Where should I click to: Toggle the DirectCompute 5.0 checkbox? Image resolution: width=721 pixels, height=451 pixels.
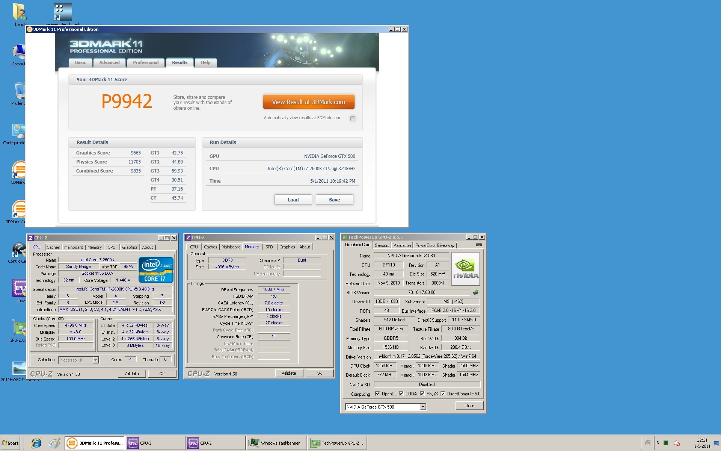(x=443, y=393)
